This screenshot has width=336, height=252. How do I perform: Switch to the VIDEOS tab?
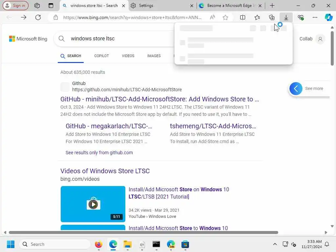coord(128,56)
